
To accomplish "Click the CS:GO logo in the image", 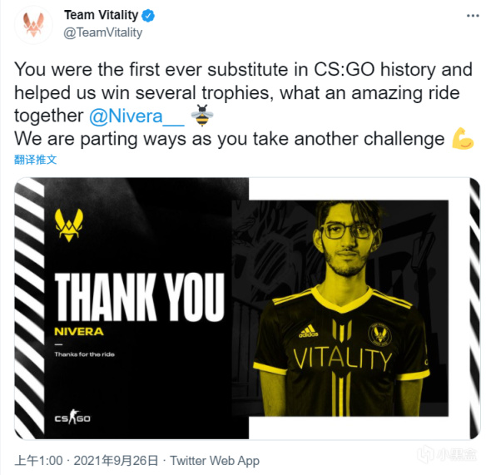I will tap(72, 417).
